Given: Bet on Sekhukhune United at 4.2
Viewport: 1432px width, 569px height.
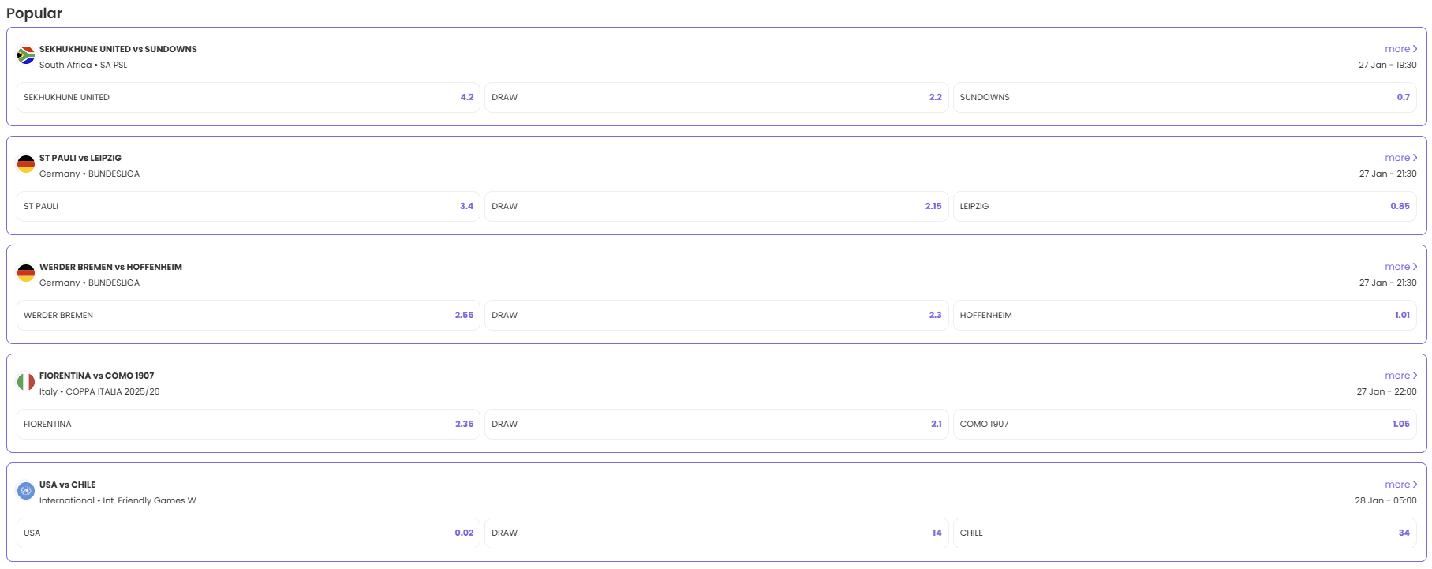Looking at the screenshot, I should point(249,98).
